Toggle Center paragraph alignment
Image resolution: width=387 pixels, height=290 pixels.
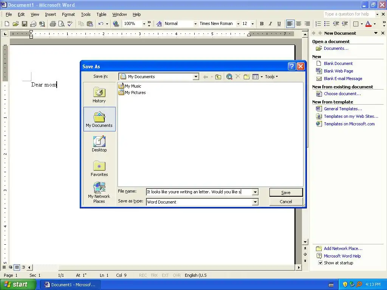[x=299, y=24]
